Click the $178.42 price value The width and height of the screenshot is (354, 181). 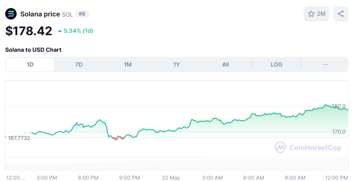point(29,31)
